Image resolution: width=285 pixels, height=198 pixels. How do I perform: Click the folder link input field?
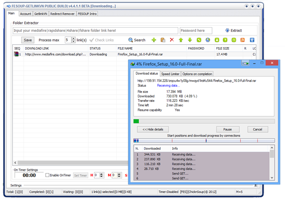(x=95, y=30)
